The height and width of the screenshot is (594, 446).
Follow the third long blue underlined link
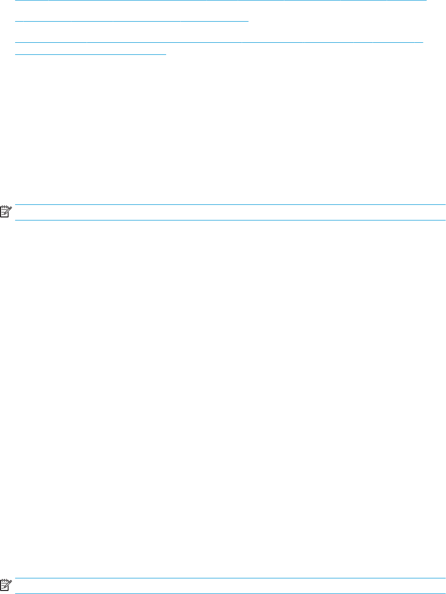tap(219, 42)
